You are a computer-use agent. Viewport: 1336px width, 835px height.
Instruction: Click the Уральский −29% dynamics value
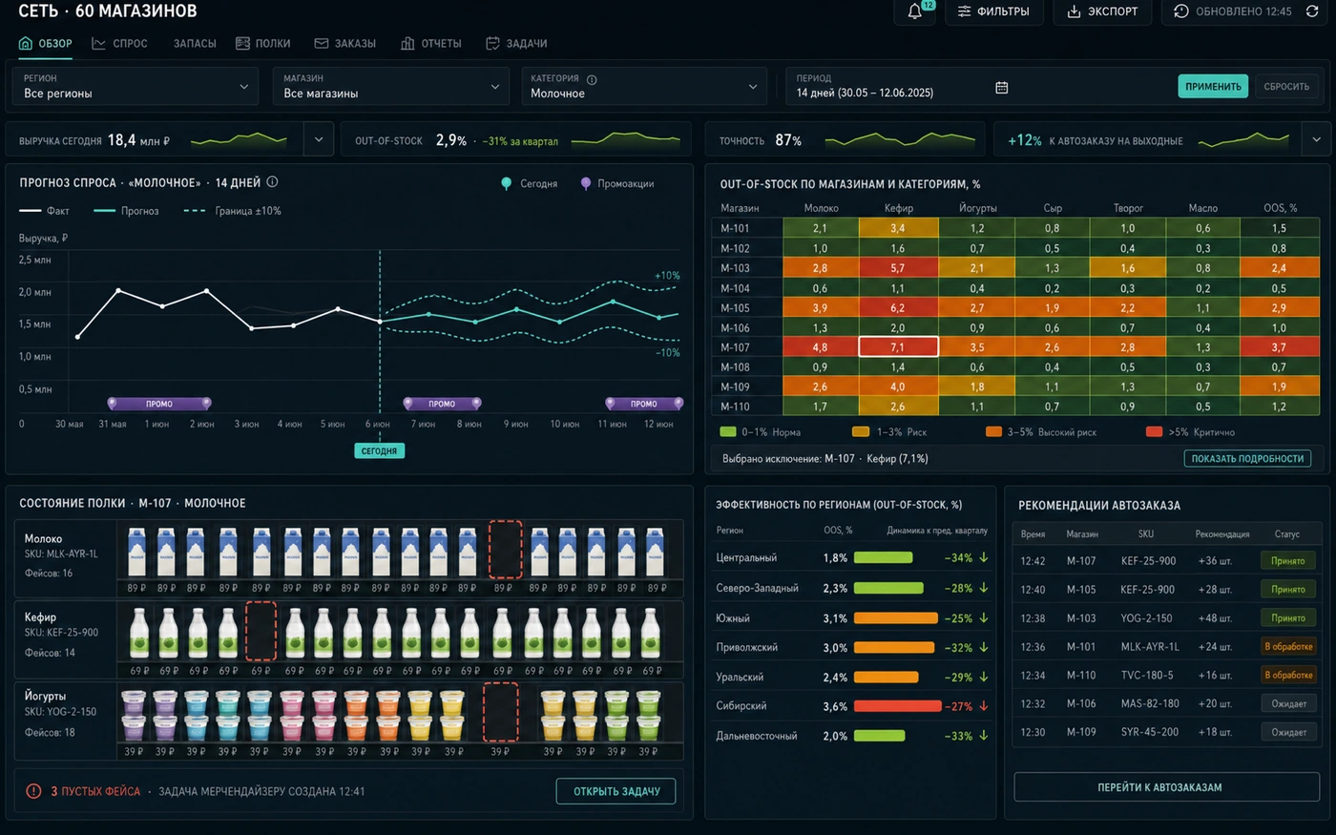point(958,678)
